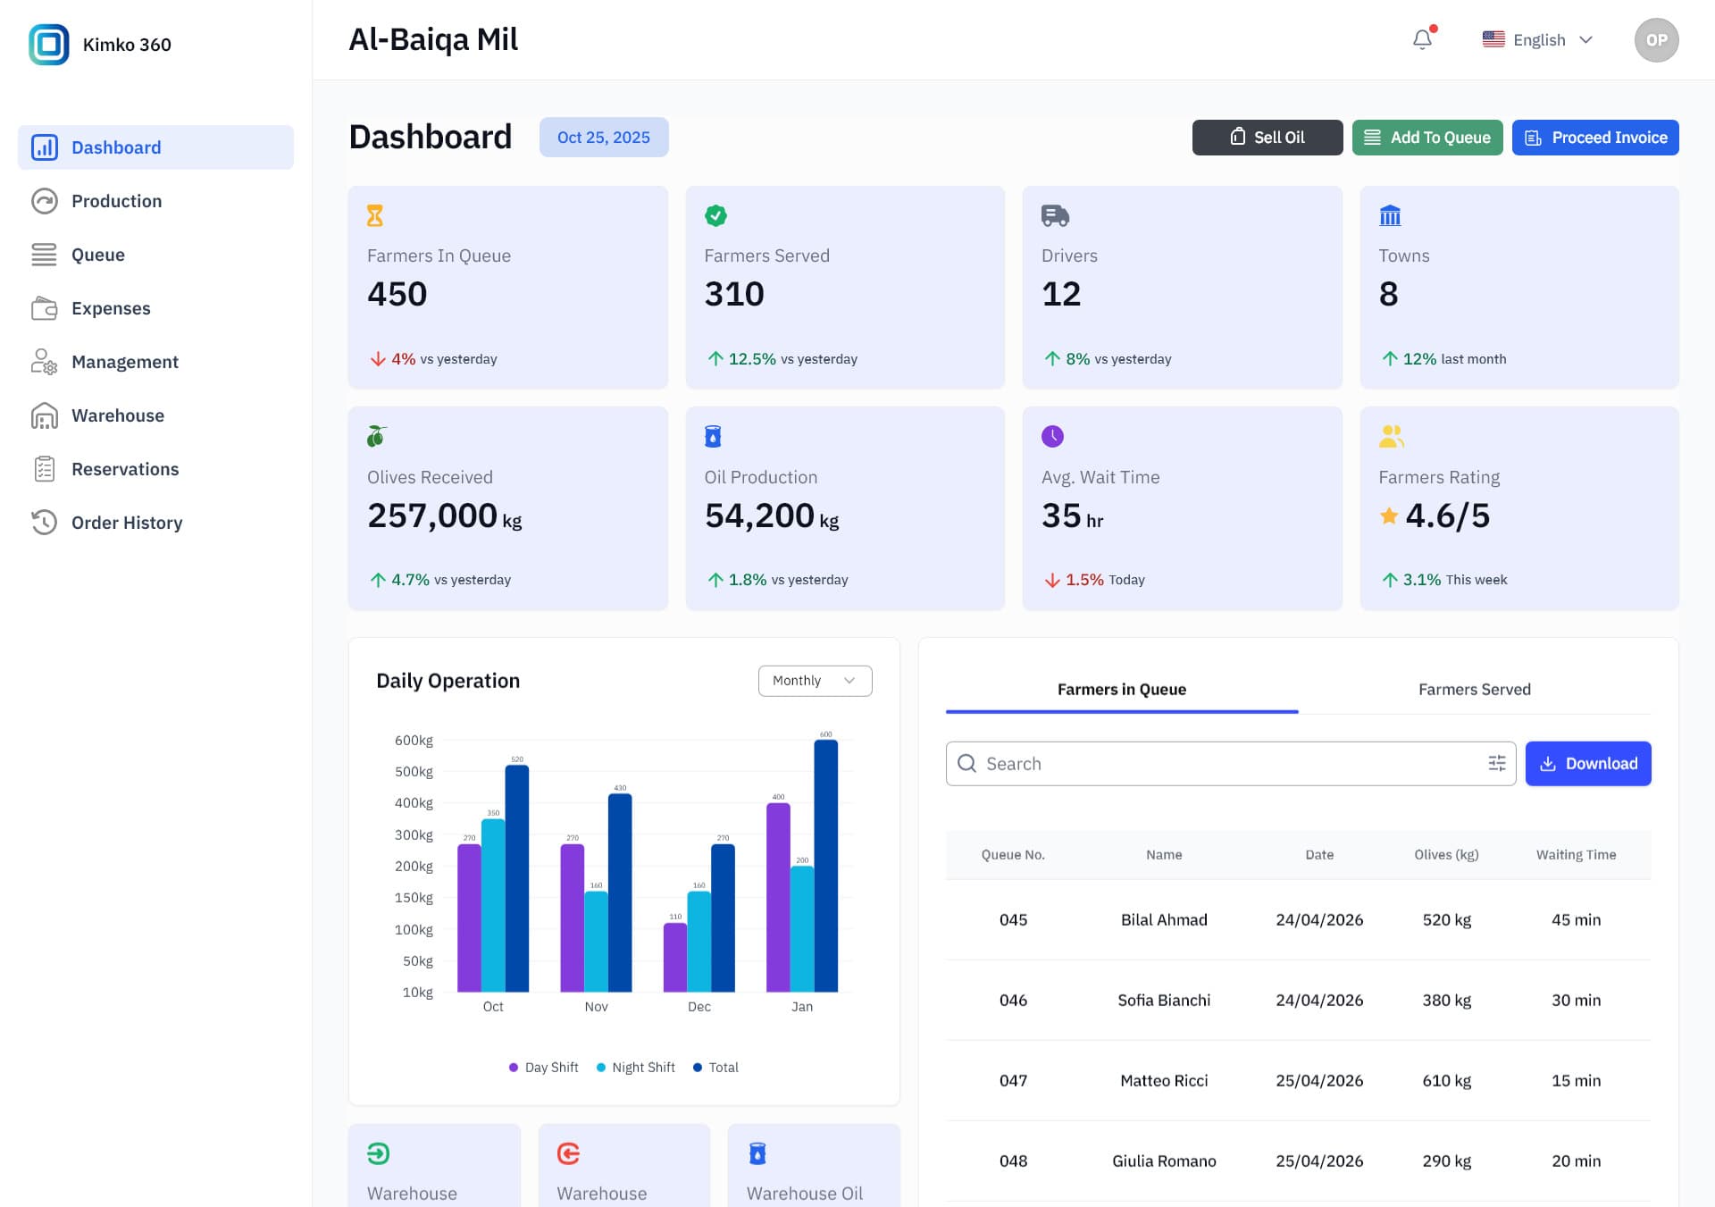Click the purple clock icon on Avg. Wait Time
The width and height of the screenshot is (1715, 1207).
1052,436
